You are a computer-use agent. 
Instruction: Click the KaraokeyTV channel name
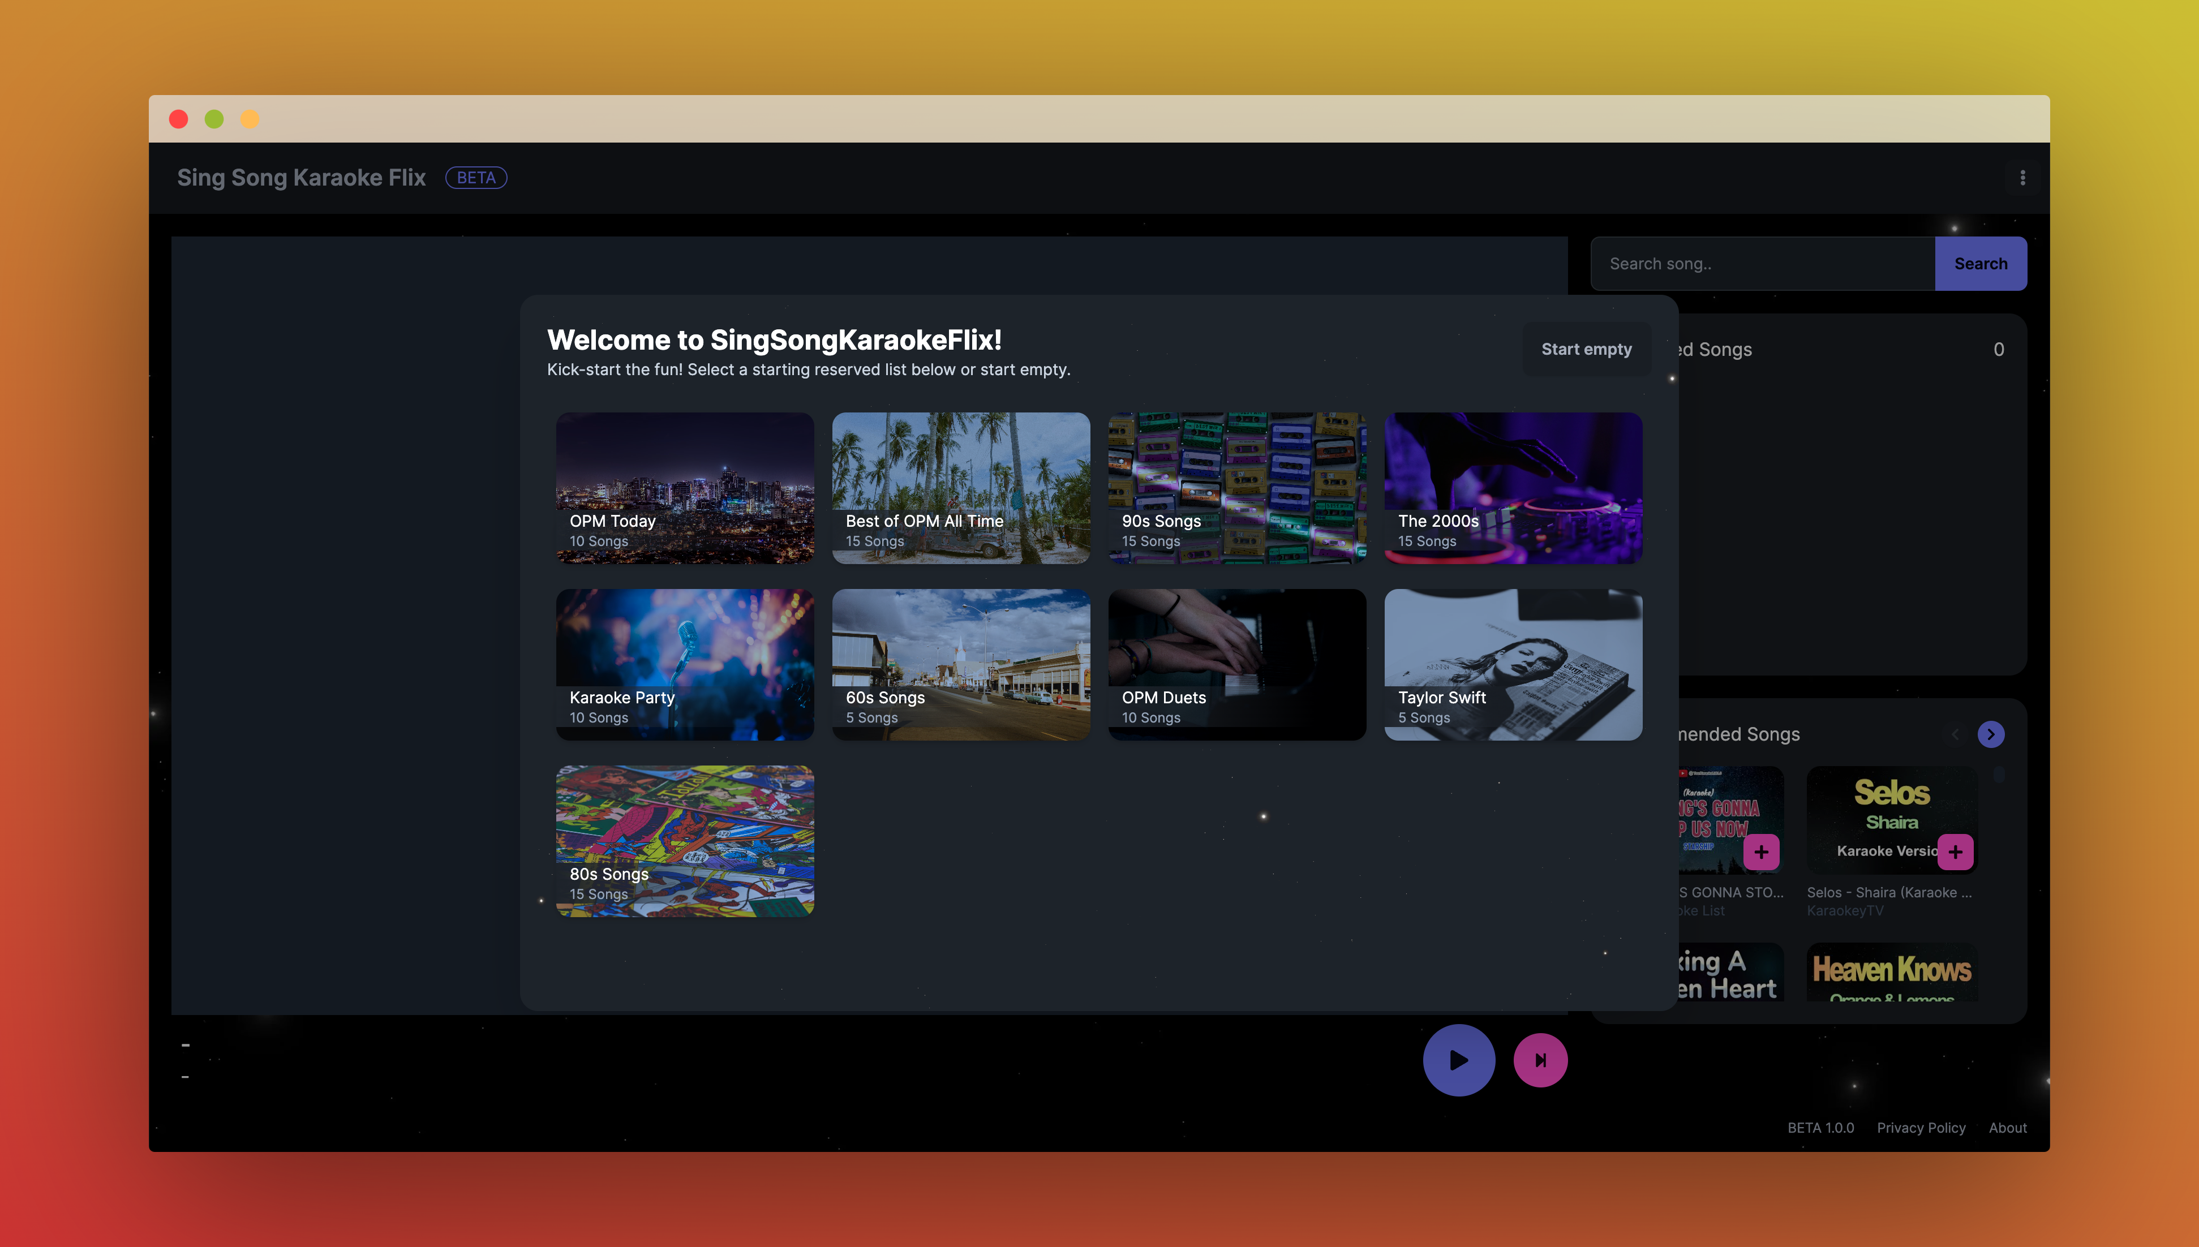pyautogui.click(x=1845, y=910)
